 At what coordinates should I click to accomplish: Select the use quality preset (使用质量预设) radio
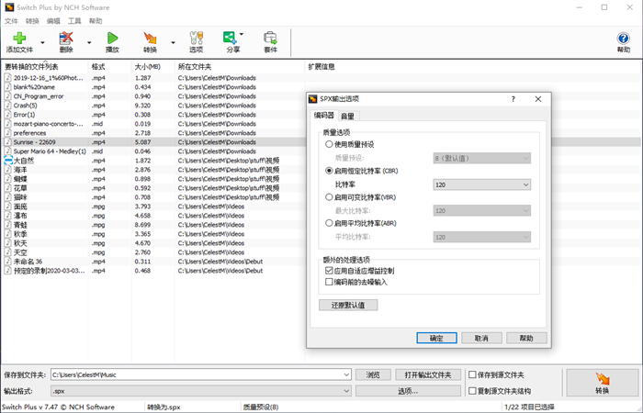[329, 144]
